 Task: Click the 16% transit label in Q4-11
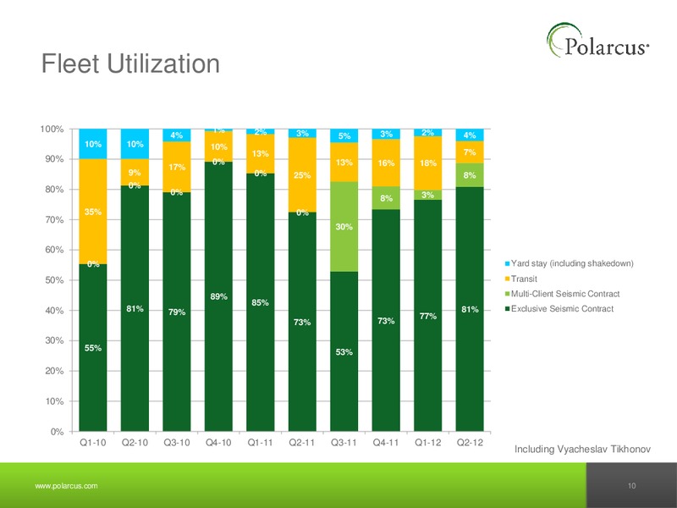coord(386,163)
